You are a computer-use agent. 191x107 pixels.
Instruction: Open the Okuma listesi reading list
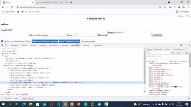tap(183, 12)
